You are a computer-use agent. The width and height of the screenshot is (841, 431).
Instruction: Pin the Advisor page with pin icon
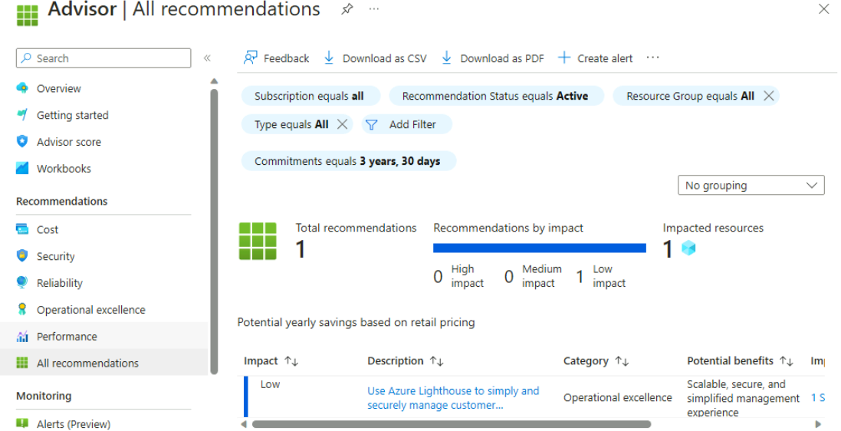click(x=347, y=9)
